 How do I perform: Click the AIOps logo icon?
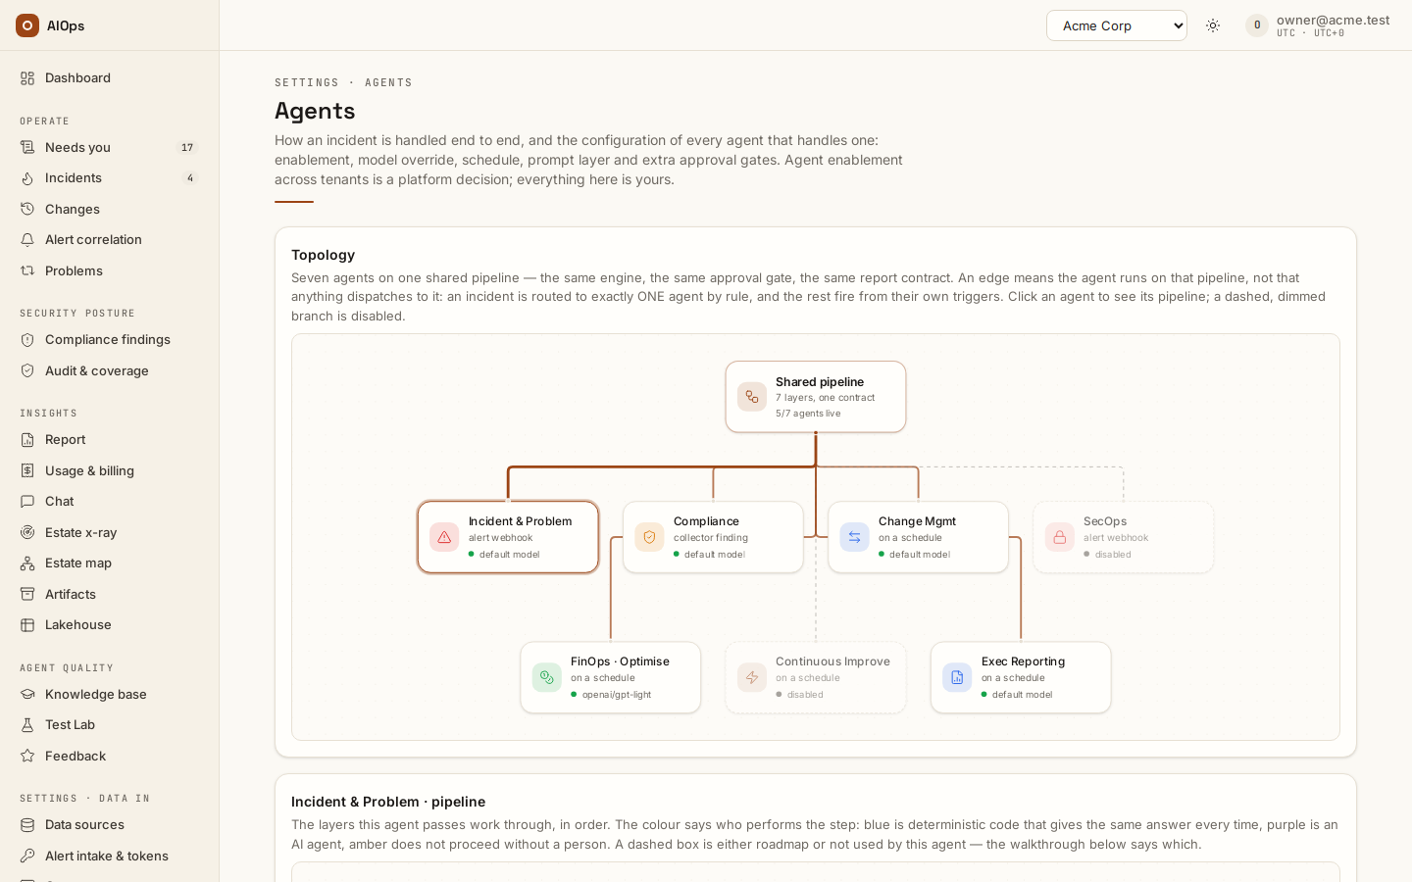27,25
